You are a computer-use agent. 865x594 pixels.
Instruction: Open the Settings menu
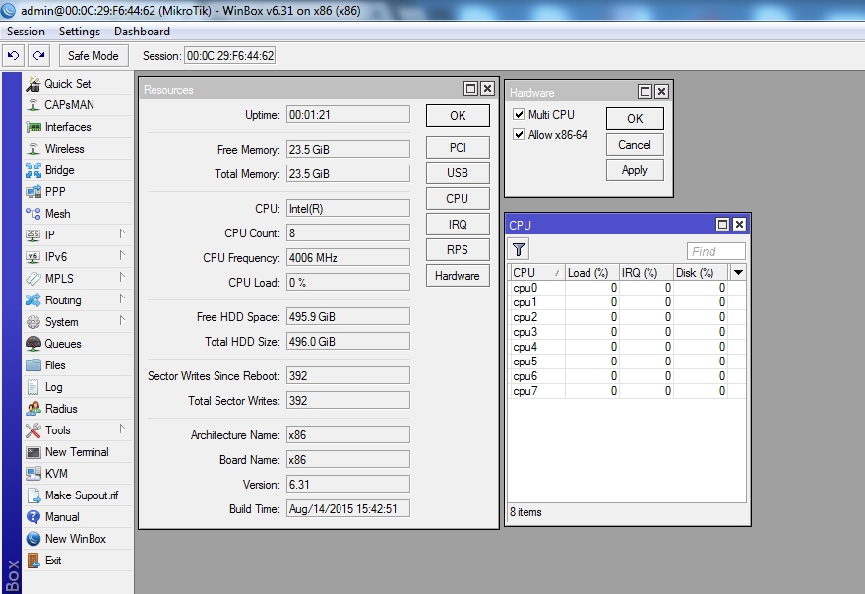[x=80, y=32]
